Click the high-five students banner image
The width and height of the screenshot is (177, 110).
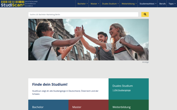coord(88,40)
